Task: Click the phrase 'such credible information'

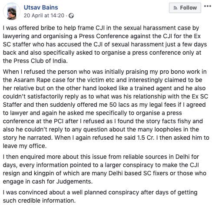Action: pyautogui.click(x=39, y=200)
